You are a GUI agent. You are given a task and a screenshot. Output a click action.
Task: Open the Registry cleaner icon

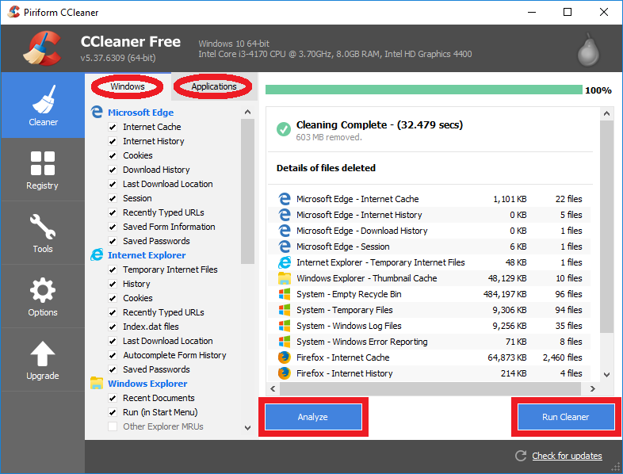(42, 169)
